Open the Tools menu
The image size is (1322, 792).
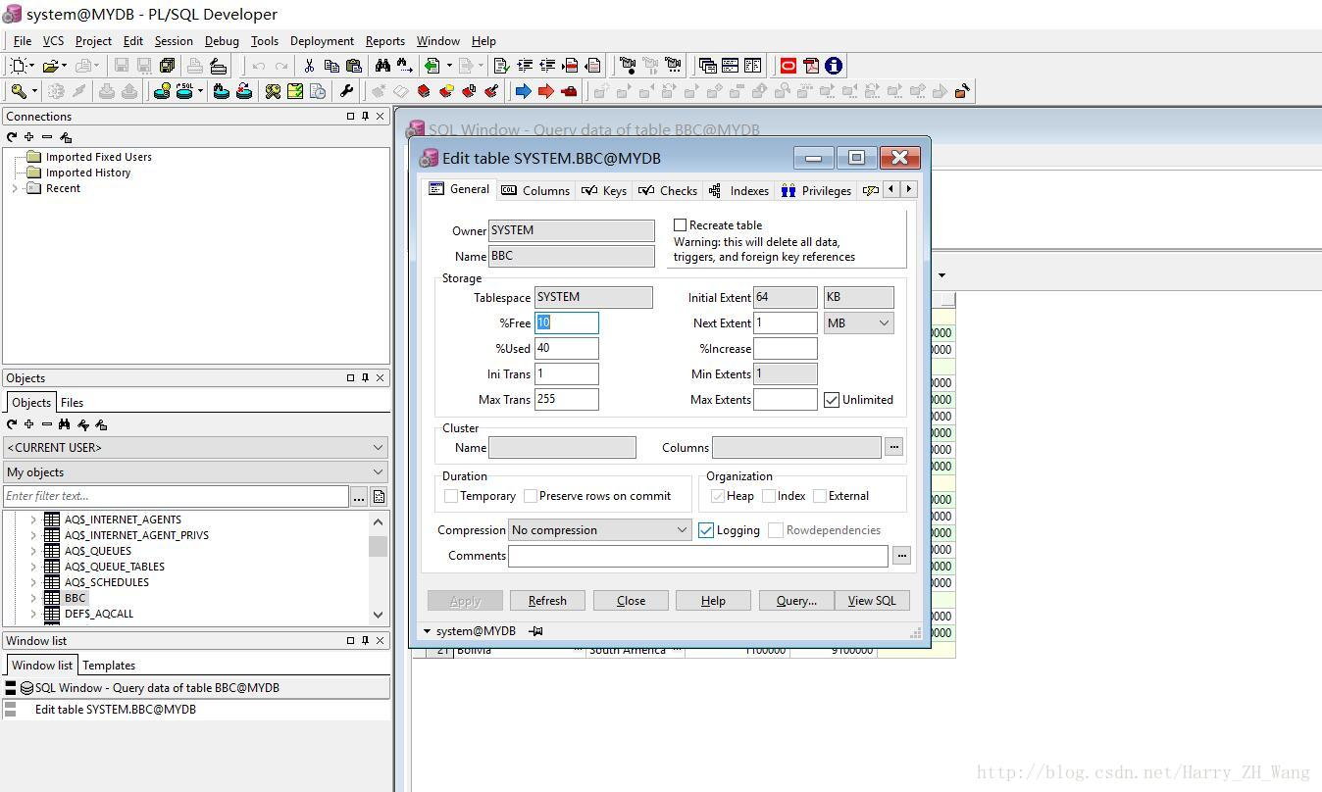point(265,41)
